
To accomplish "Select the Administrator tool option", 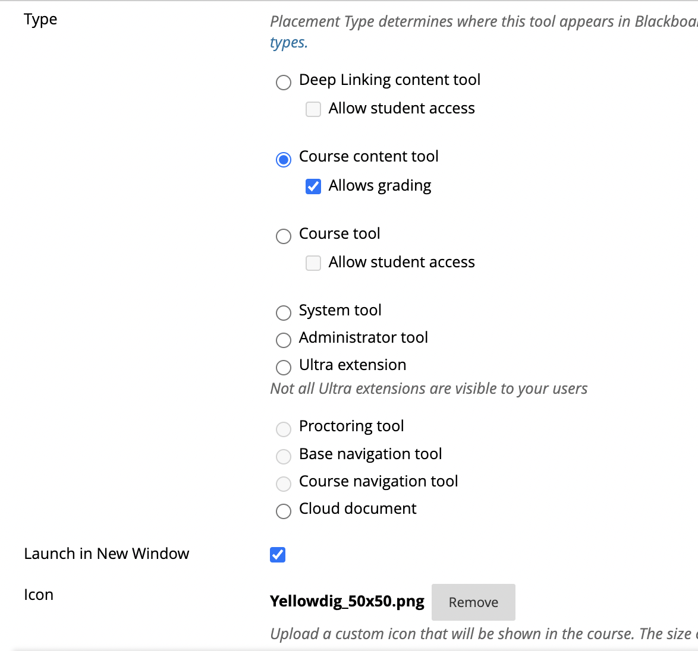I will pos(284,340).
